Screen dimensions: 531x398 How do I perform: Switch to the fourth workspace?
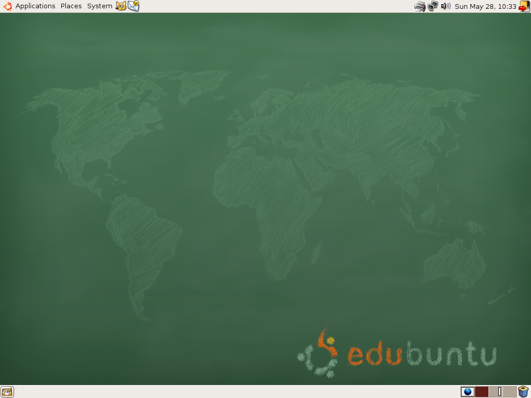510,392
